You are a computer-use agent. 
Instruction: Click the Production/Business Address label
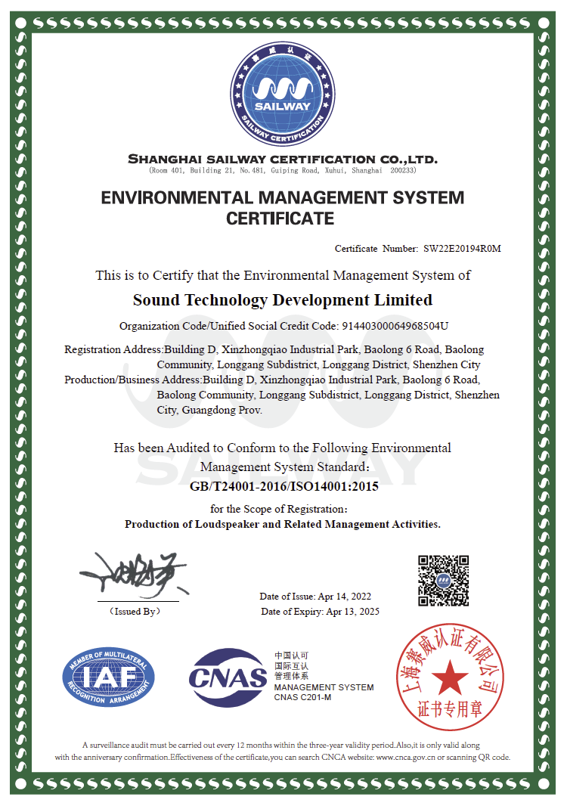coord(133,380)
